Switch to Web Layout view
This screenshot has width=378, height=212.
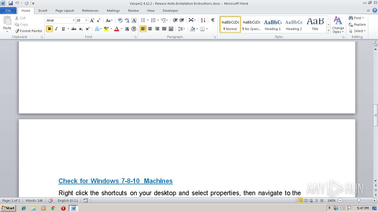pyautogui.click(x=311, y=201)
